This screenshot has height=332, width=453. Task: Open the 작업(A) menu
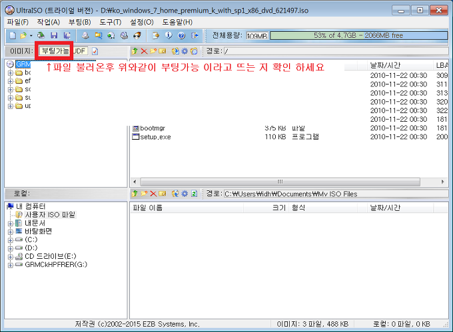tap(49, 22)
